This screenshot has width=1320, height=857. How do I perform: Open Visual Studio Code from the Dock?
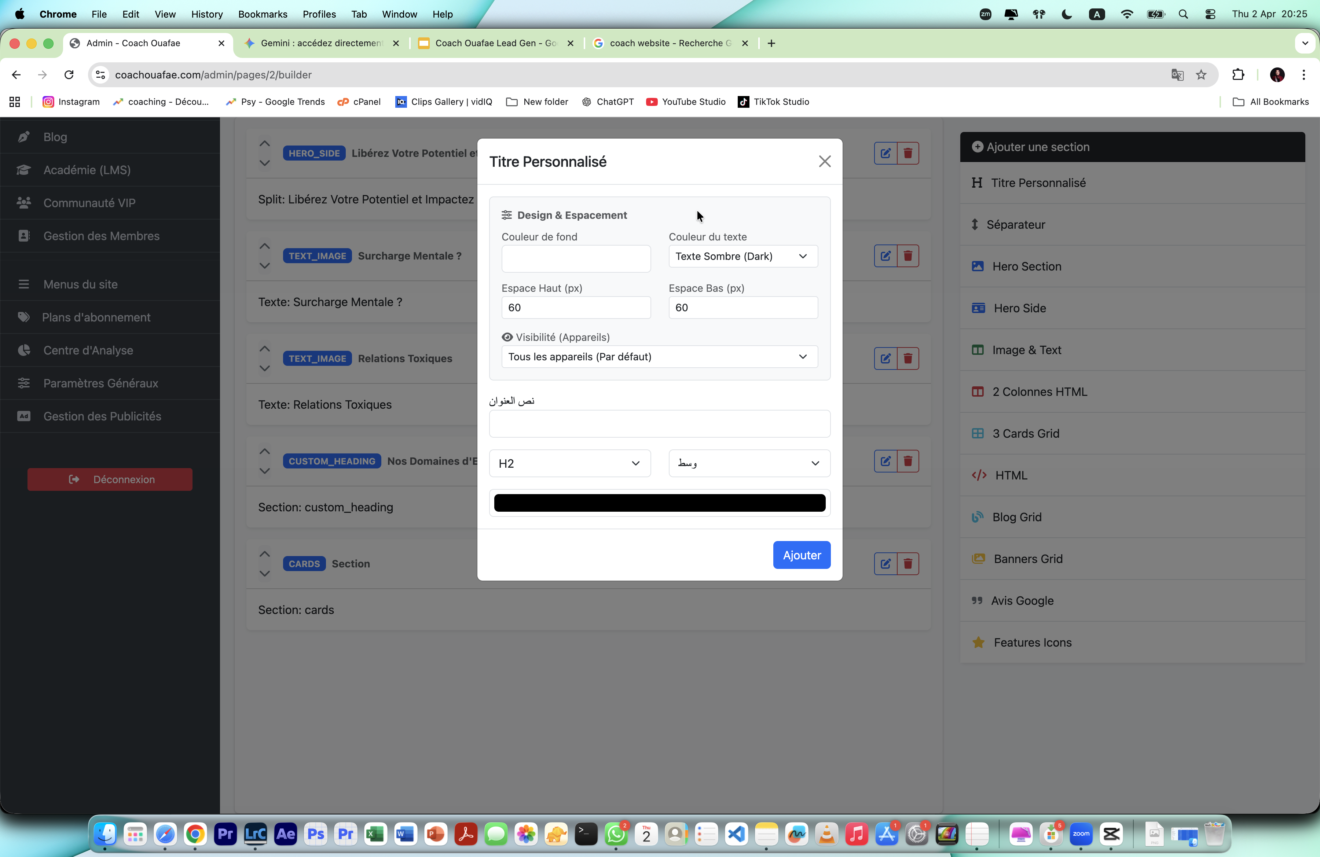click(736, 834)
